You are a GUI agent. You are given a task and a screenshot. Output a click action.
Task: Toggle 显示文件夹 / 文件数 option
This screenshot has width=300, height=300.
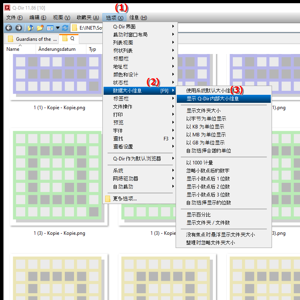tap(224, 223)
